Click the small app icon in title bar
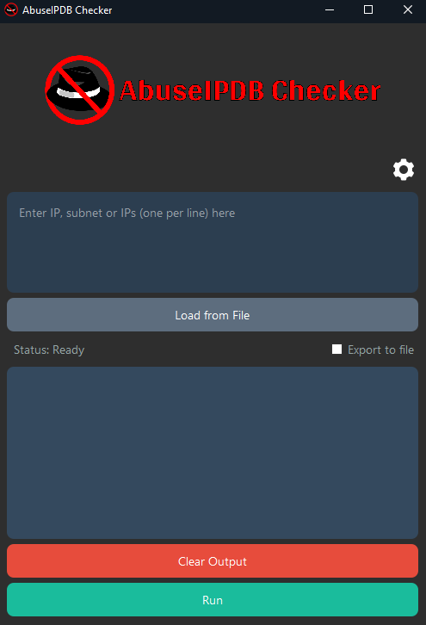The height and width of the screenshot is (625, 426). pos(11,9)
